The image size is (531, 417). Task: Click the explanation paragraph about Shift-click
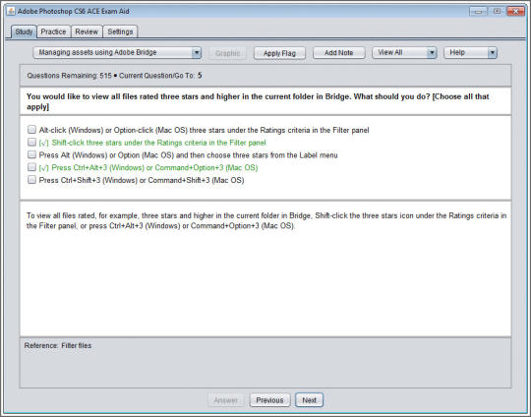pyautogui.click(x=266, y=220)
